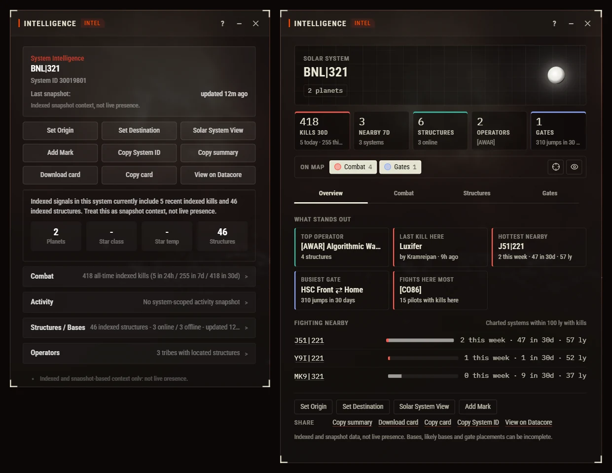Screen dimensions: 612x473
Task: Open the Last Kill Here Luxifer card
Action: coord(440,247)
